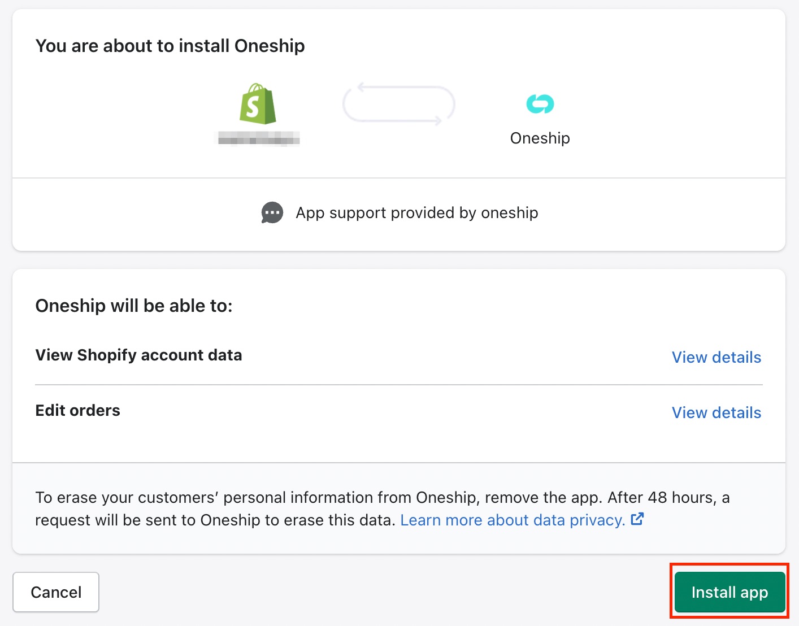Select the heading 'You are about to install Oneship'
The image size is (799, 626).
coord(170,46)
